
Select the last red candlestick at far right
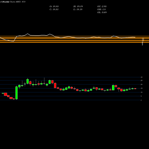(x=135, y=89)
